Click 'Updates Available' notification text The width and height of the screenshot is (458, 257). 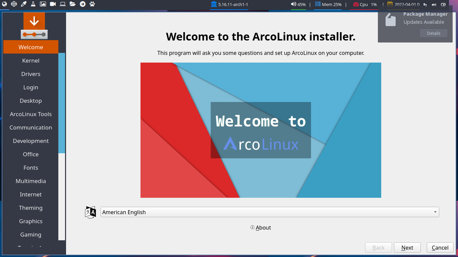(424, 22)
